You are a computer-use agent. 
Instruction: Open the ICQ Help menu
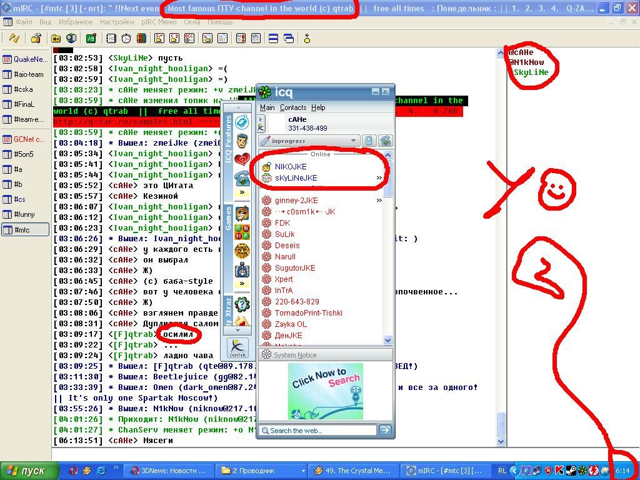click(318, 107)
